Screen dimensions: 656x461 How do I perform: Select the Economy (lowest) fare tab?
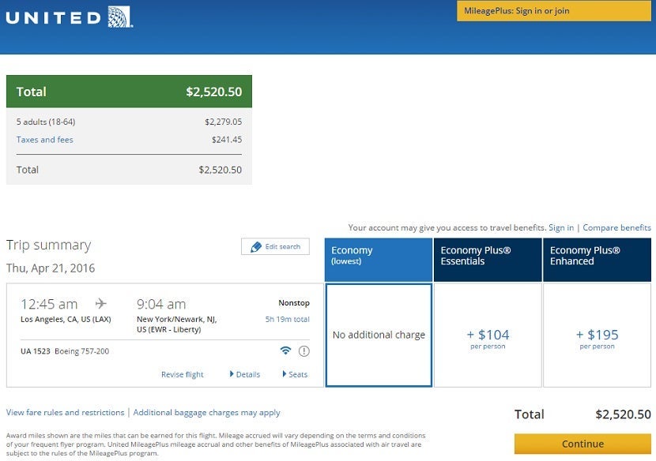pyautogui.click(x=379, y=260)
